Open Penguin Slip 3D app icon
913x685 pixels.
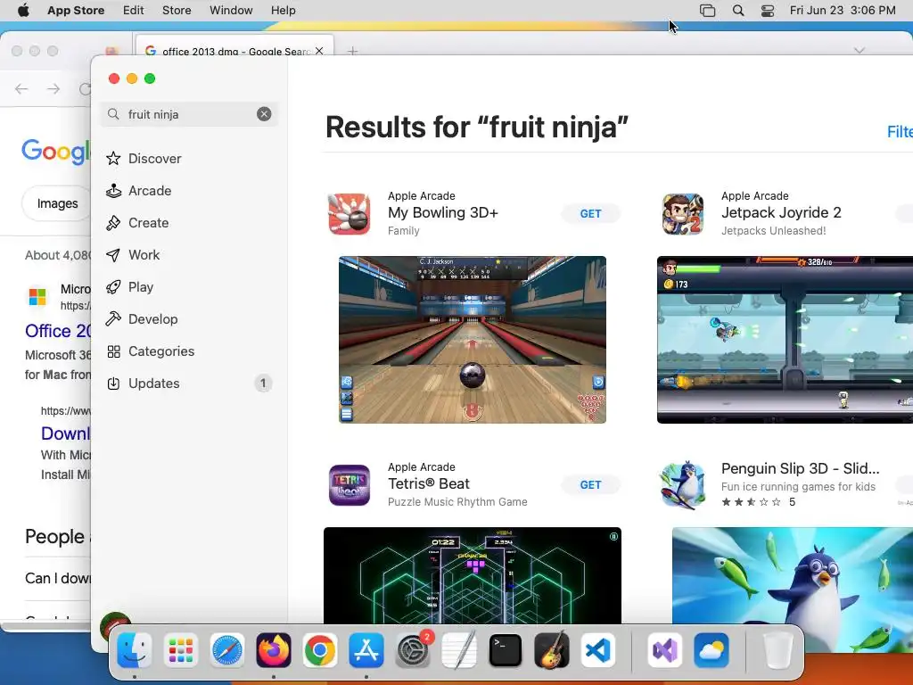pos(682,484)
